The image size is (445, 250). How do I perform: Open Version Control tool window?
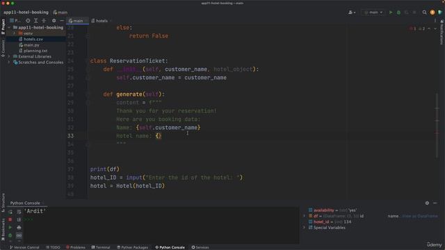point(24,247)
